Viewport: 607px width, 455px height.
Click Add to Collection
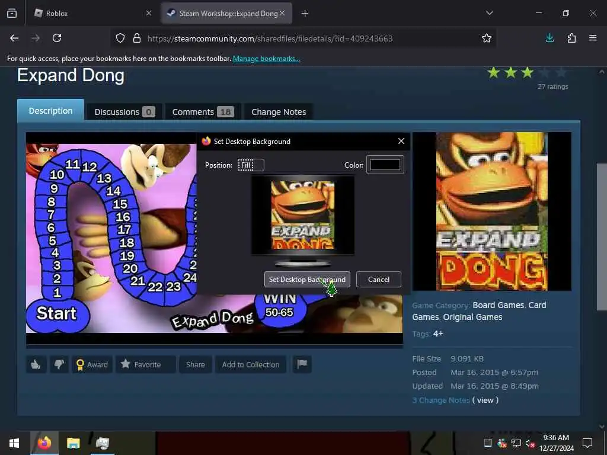251,364
